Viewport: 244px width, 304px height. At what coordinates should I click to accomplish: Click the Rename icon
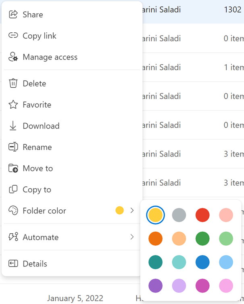(13, 147)
